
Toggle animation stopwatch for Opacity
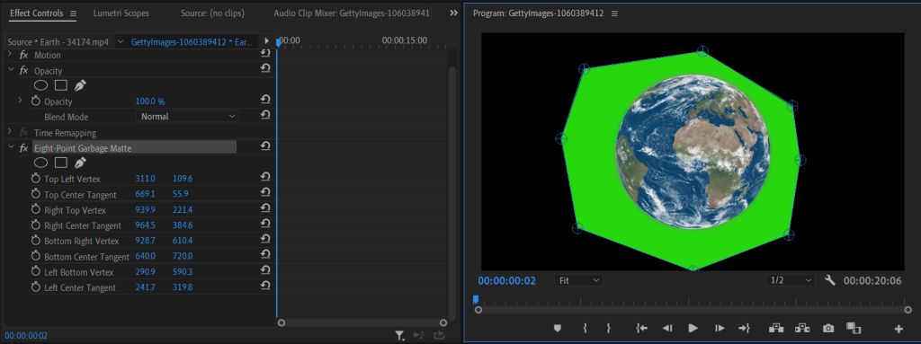[35, 101]
